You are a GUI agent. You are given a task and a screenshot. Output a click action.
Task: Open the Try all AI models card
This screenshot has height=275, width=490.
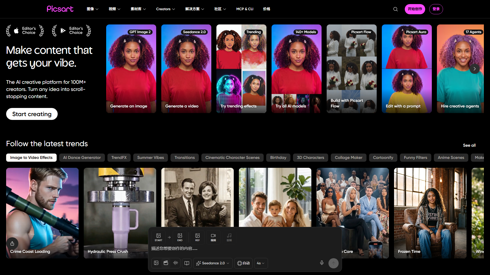click(x=297, y=69)
